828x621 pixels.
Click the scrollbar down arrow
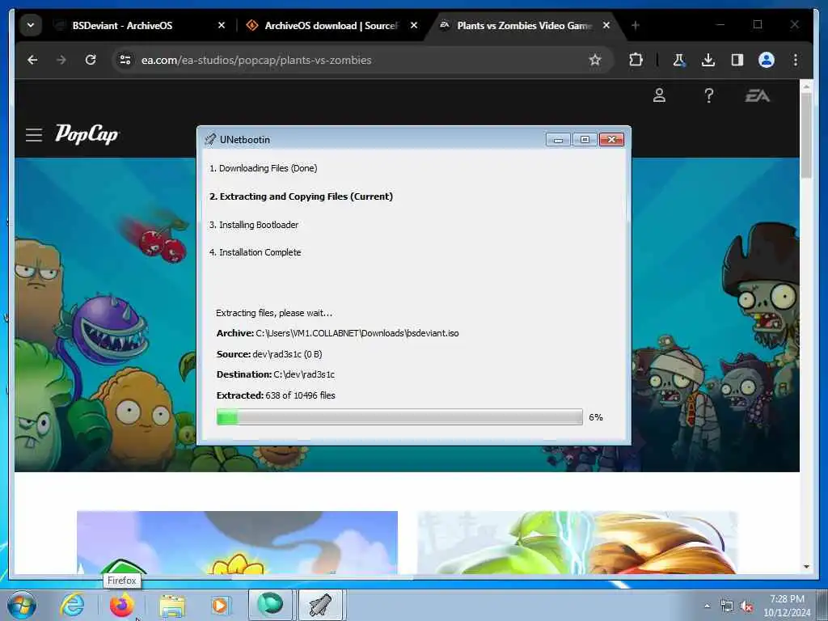pos(806,567)
